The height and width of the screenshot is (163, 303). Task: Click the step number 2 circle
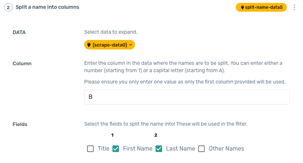(x=8, y=7)
